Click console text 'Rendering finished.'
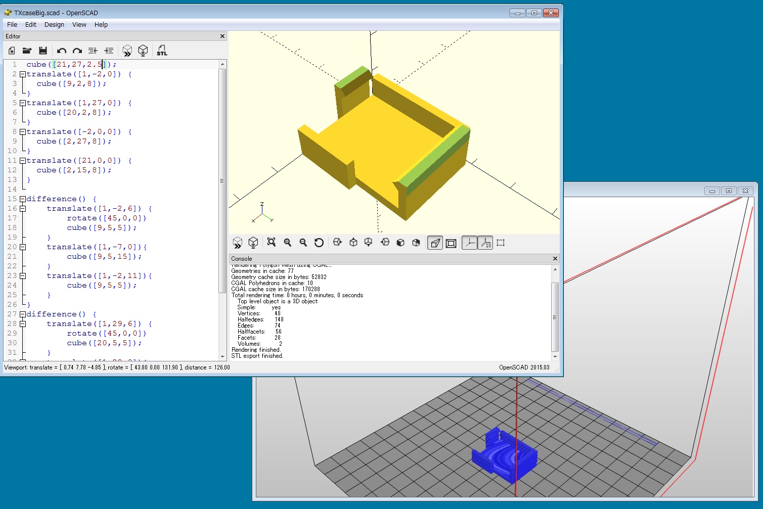Screen dimensions: 763x509 (x=256, y=350)
